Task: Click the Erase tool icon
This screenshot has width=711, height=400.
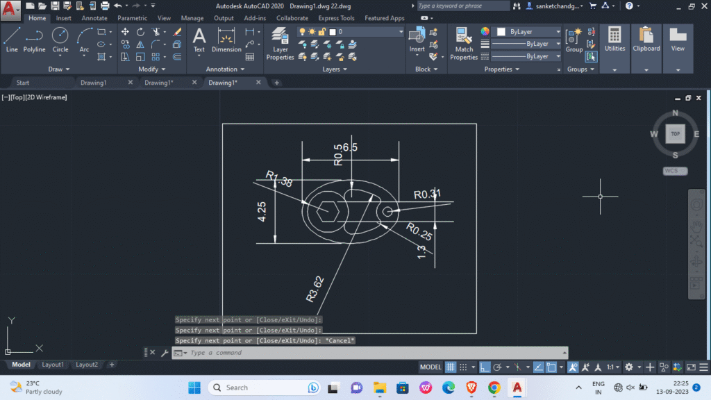Action: coord(177,32)
